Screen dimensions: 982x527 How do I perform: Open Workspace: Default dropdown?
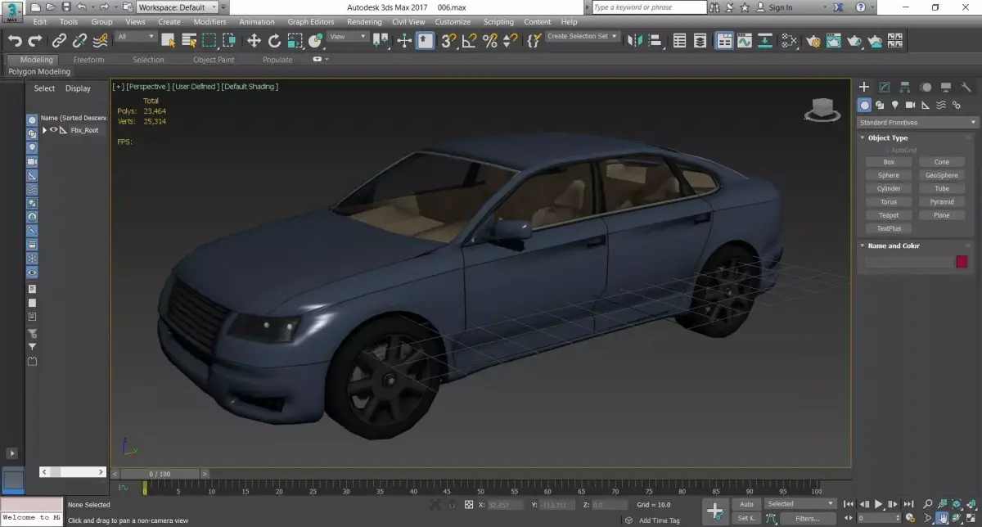click(178, 7)
